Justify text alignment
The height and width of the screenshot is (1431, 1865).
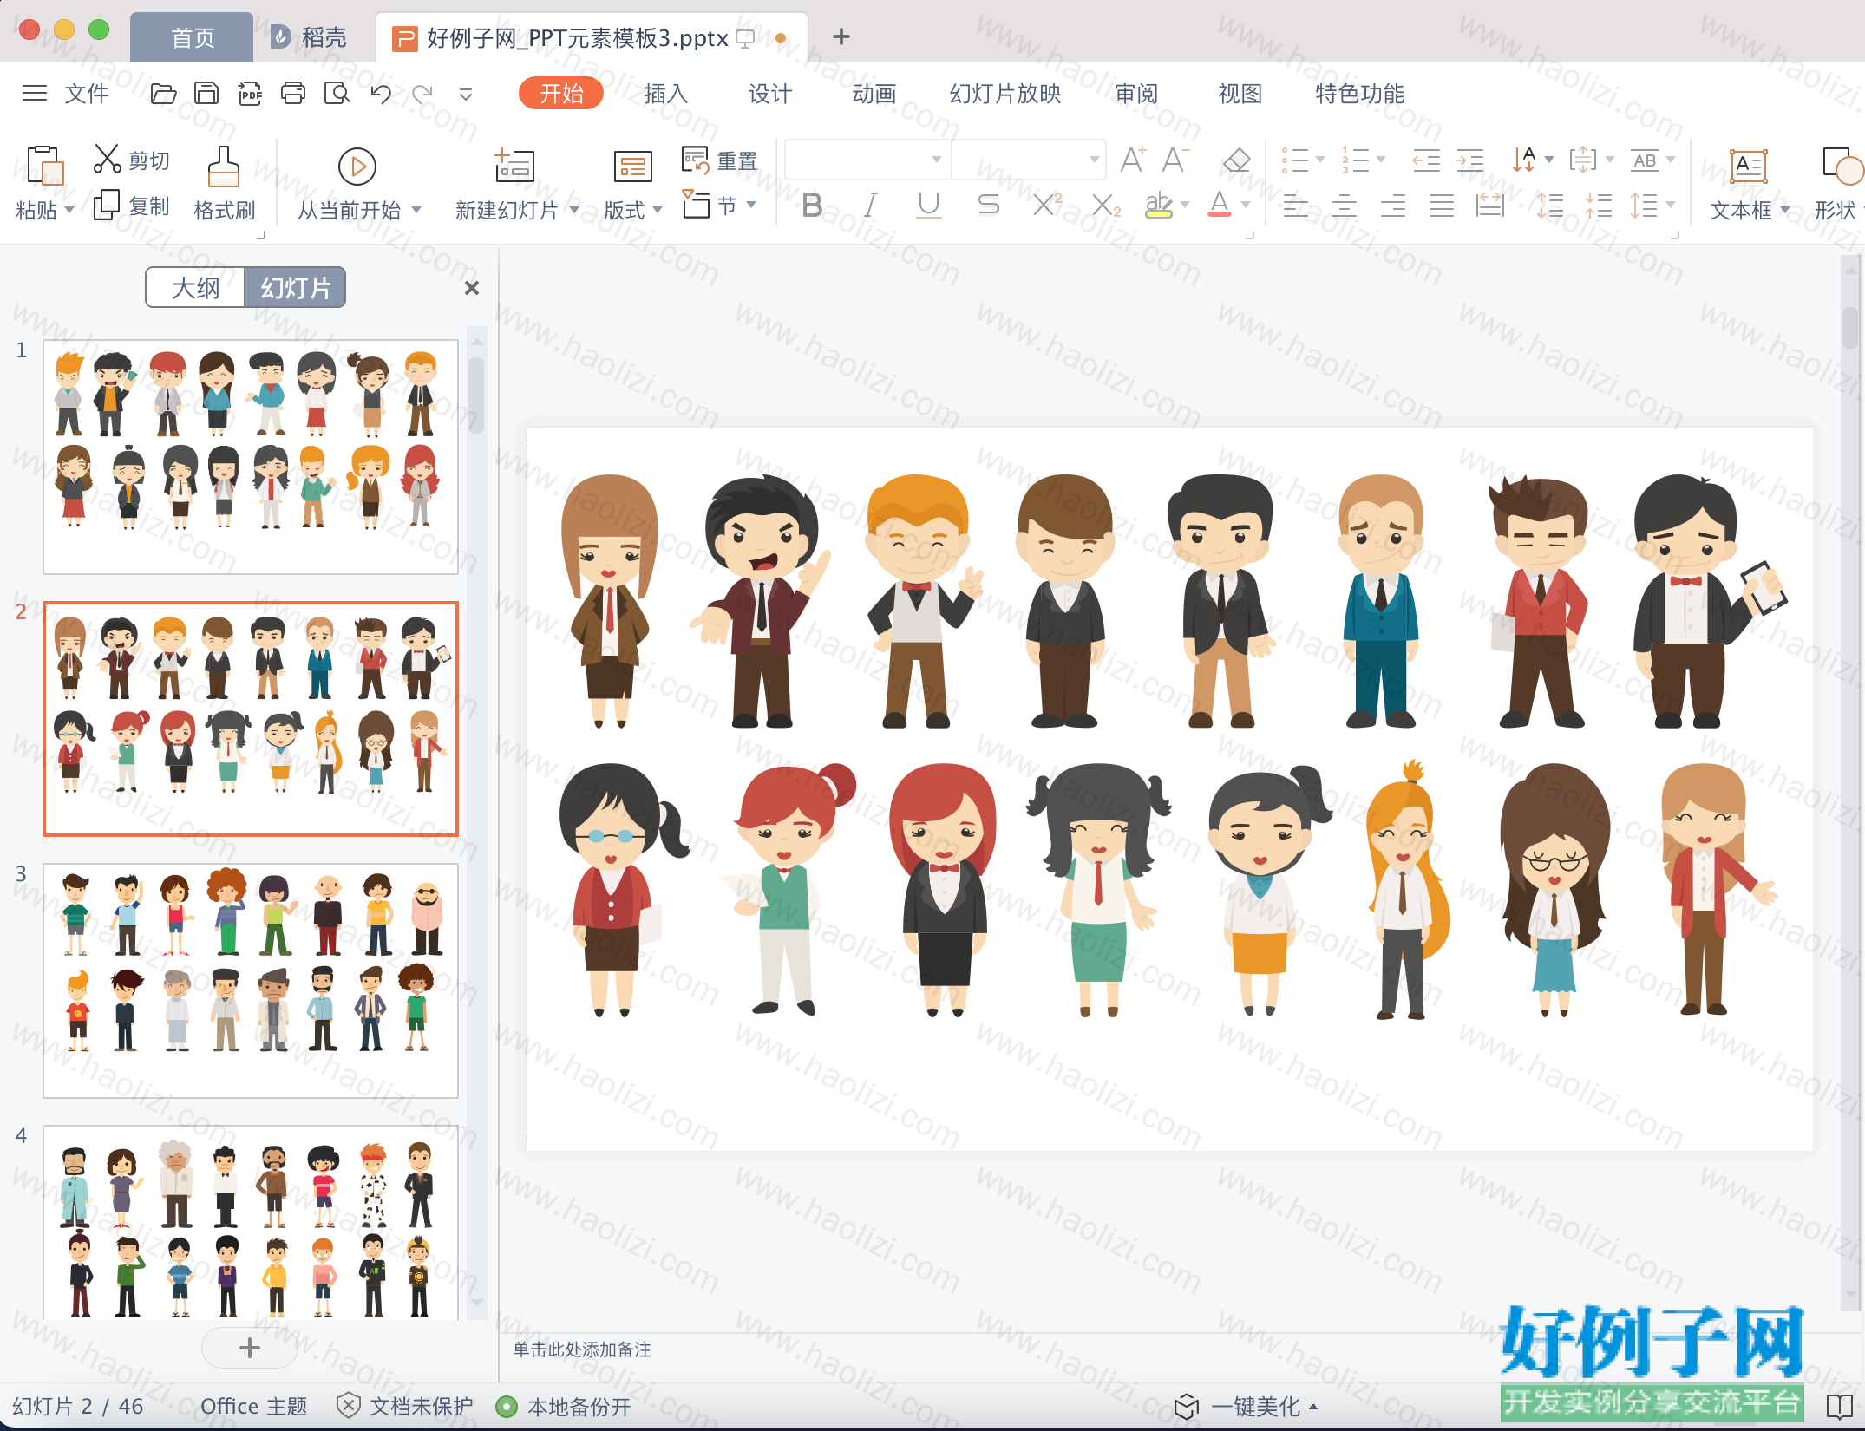(x=1442, y=206)
